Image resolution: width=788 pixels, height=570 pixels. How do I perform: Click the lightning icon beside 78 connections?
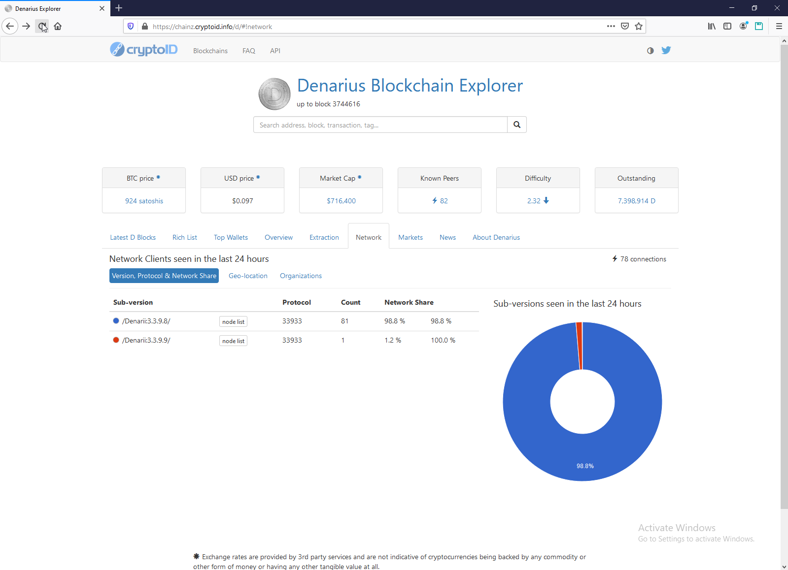tap(615, 258)
